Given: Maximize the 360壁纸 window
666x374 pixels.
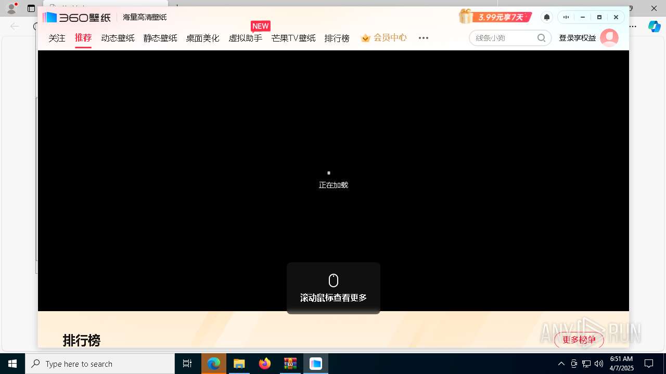Looking at the screenshot, I should tap(599, 17).
